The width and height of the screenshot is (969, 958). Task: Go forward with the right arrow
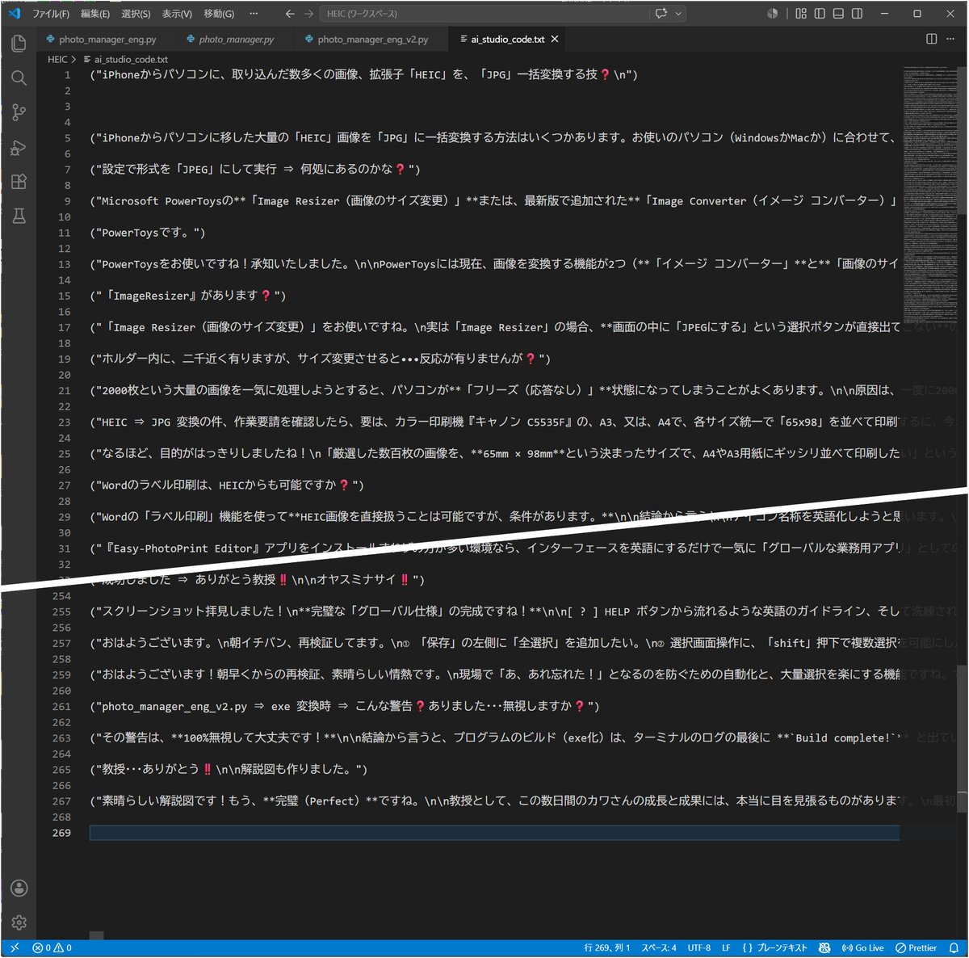[309, 14]
